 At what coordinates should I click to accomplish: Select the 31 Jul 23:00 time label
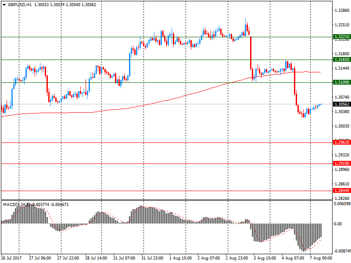pyautogui.click(x=152, y=258)
